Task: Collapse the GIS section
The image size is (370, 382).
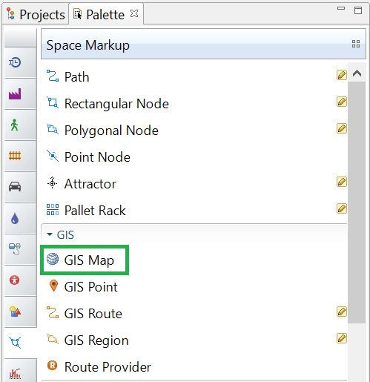Action: coord(50,234)
